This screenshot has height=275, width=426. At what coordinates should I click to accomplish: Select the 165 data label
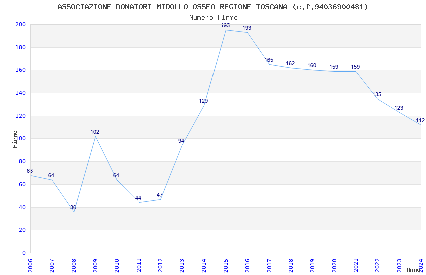click(269, 60)
